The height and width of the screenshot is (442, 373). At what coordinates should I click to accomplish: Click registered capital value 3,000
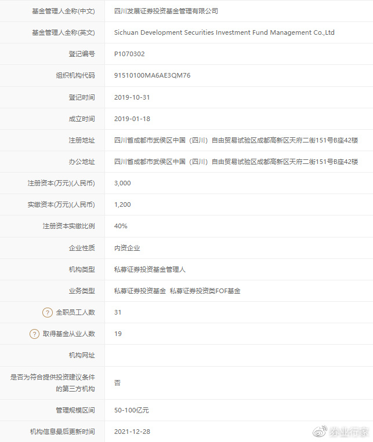click(x=122, y=183)
